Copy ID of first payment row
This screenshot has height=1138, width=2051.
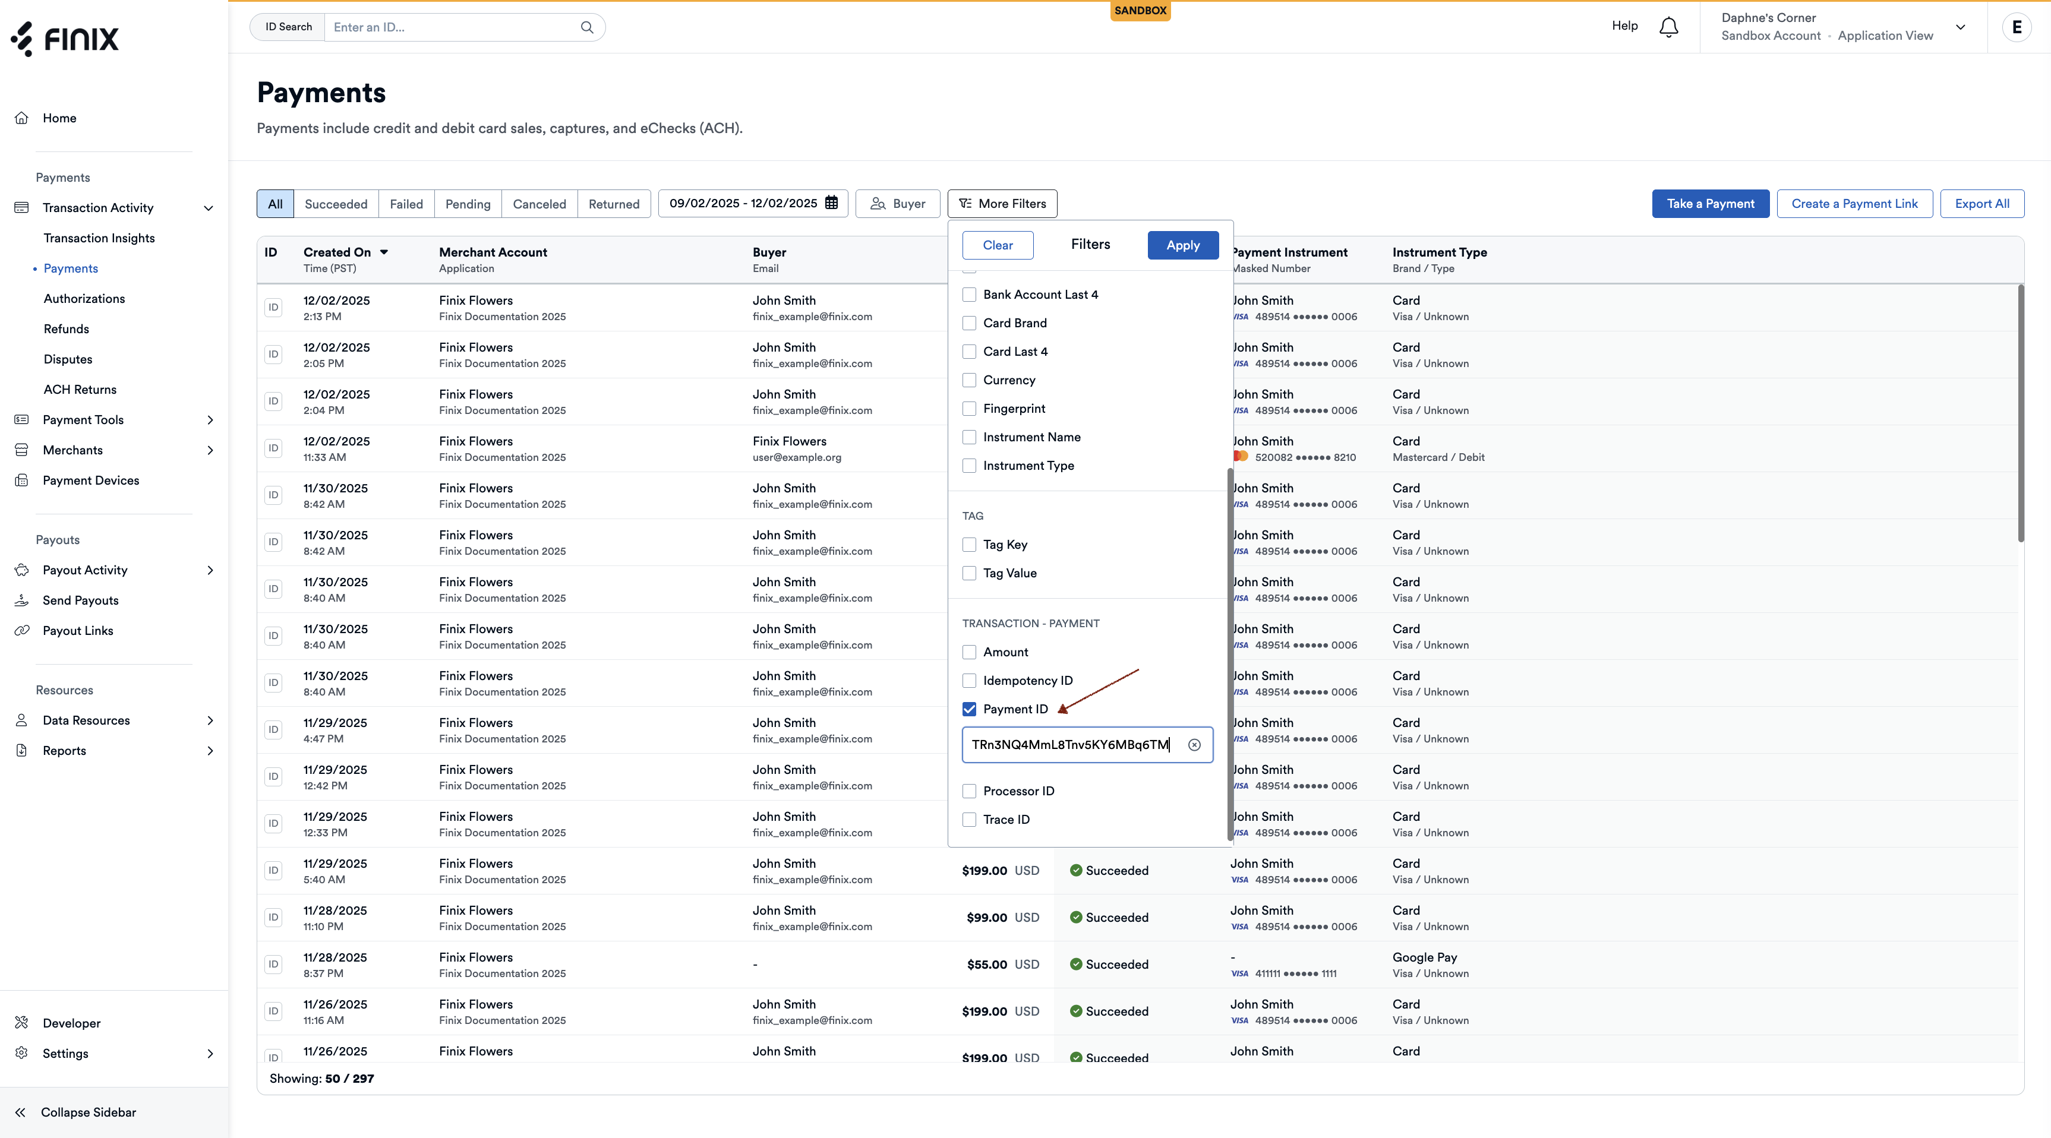click(x=273, y=307)
